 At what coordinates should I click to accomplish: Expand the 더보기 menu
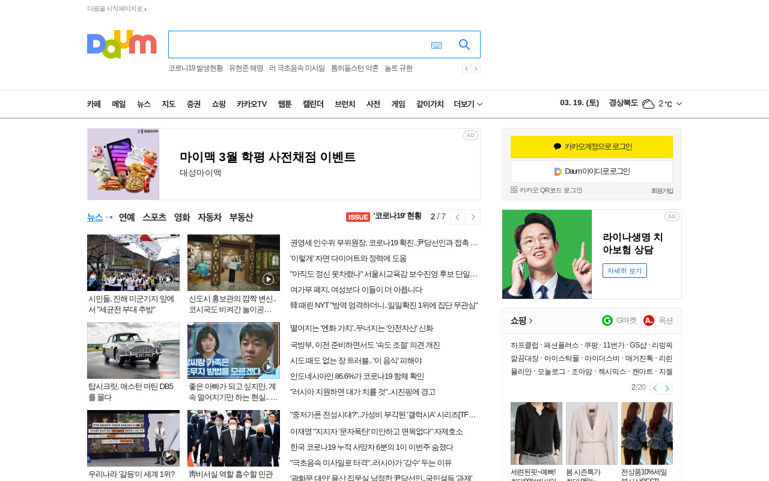(468, 104)
